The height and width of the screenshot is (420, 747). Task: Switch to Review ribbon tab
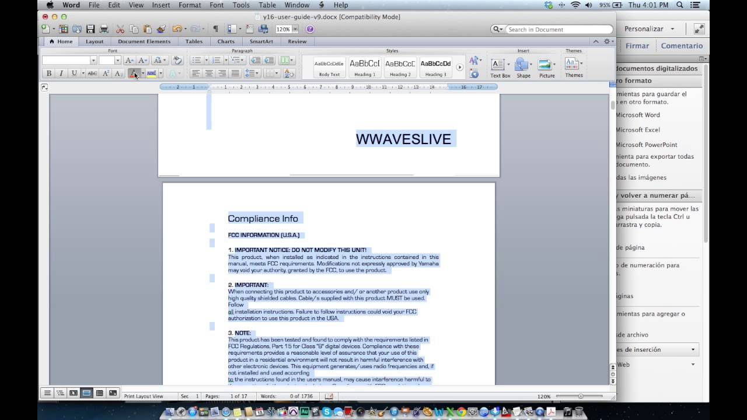pos(297,41)
